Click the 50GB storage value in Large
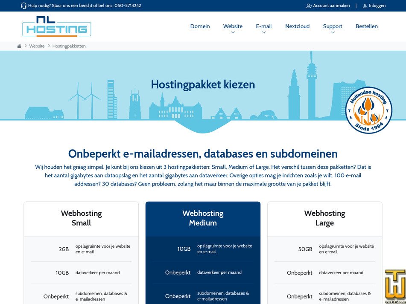Viewport: 406px width, 304px height. point(305,249)
